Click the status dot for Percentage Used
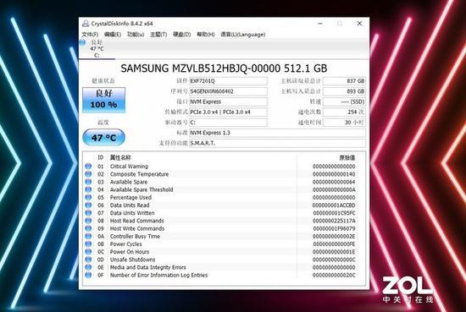 (88, 197)
